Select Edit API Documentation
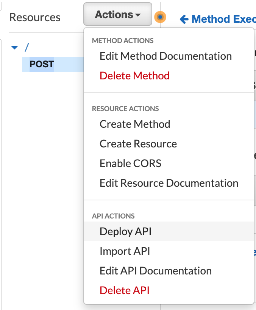The image size is (256, 310). coord(155,271)
